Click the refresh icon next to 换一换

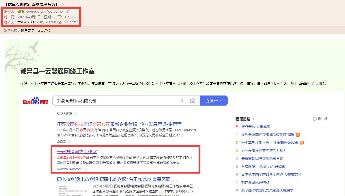pos(315,119)
